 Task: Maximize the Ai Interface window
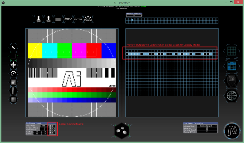point(231,2)
